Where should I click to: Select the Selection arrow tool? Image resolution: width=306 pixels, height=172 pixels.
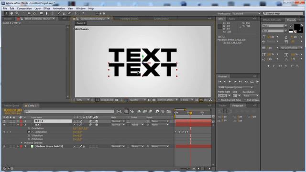click(x=6, y=13)
